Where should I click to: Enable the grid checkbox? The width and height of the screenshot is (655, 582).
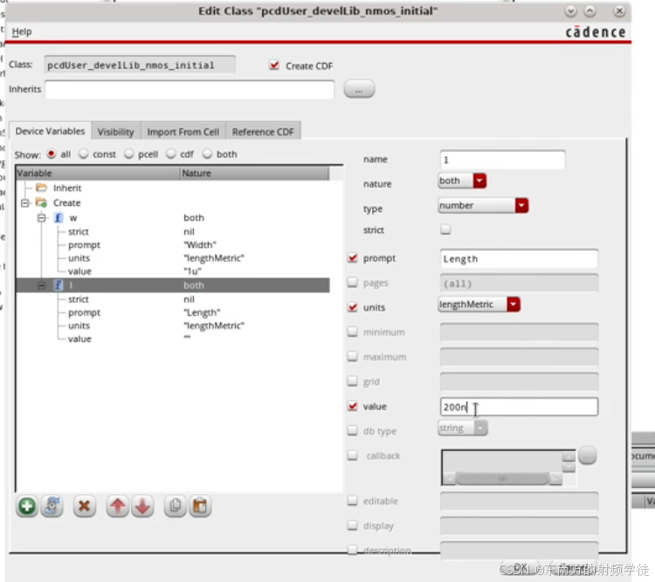[x=353, y=381]
